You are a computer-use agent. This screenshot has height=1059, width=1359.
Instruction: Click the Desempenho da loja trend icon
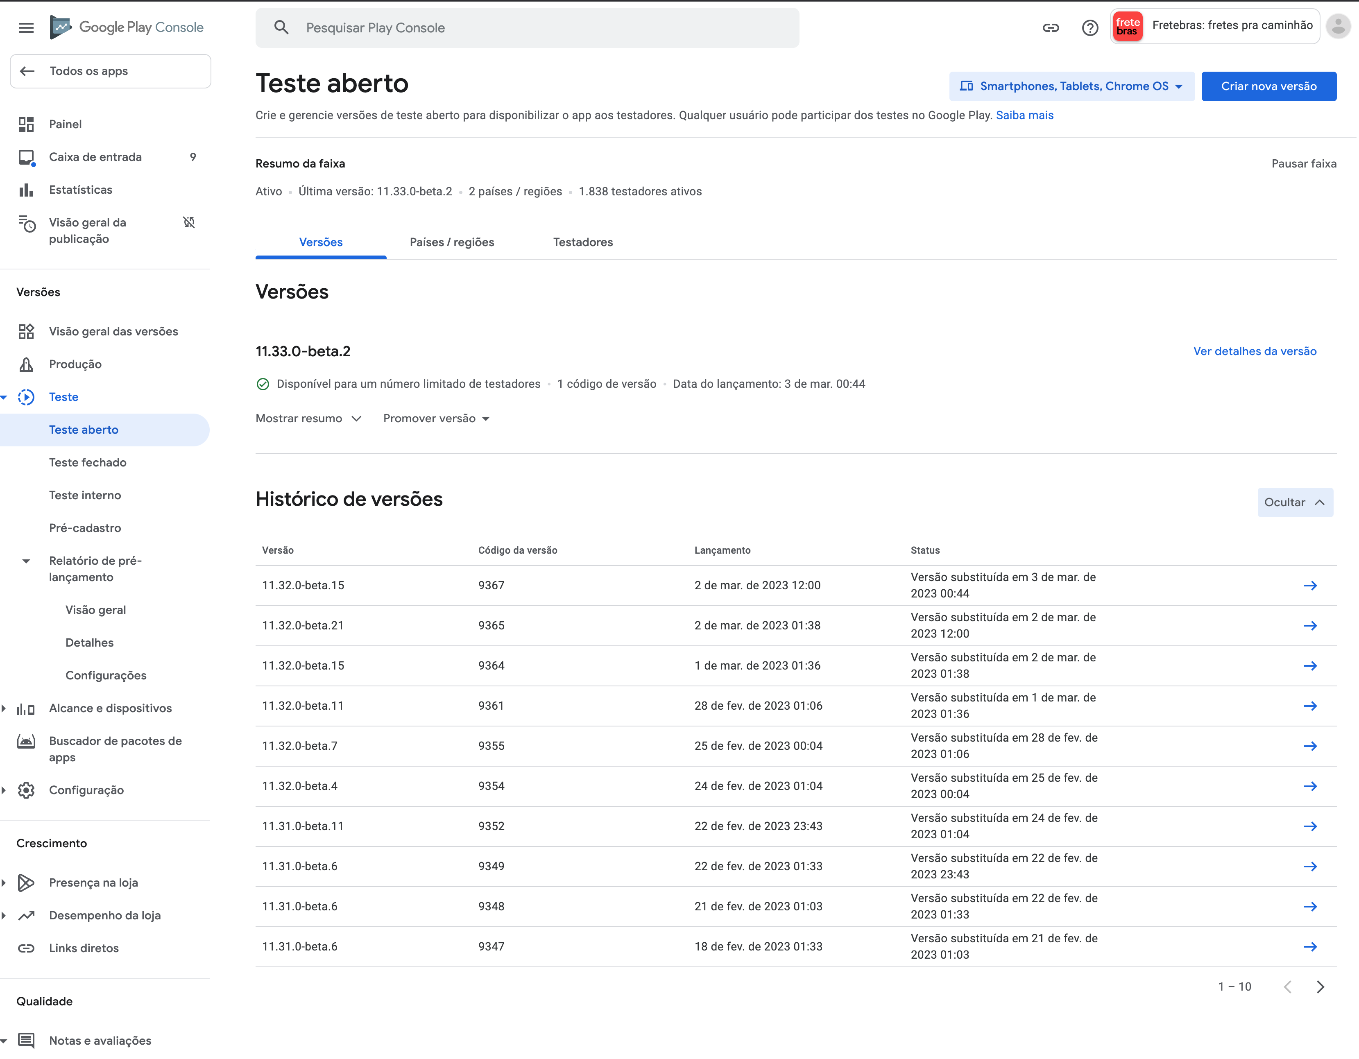[26, 915]
